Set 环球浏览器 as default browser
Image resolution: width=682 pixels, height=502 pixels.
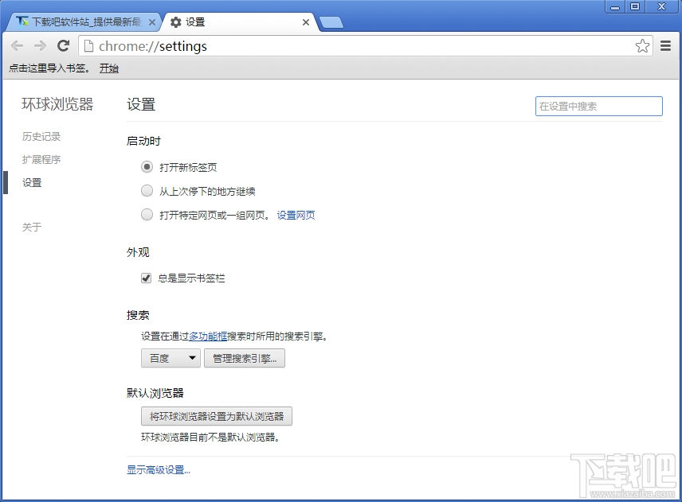(216, 415)
